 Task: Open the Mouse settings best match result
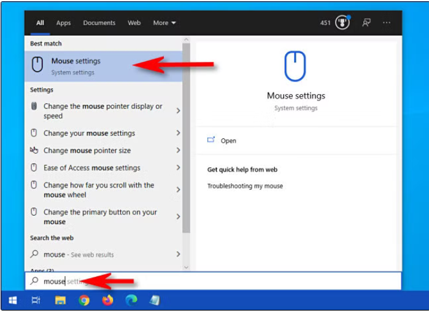pos(103,66)
